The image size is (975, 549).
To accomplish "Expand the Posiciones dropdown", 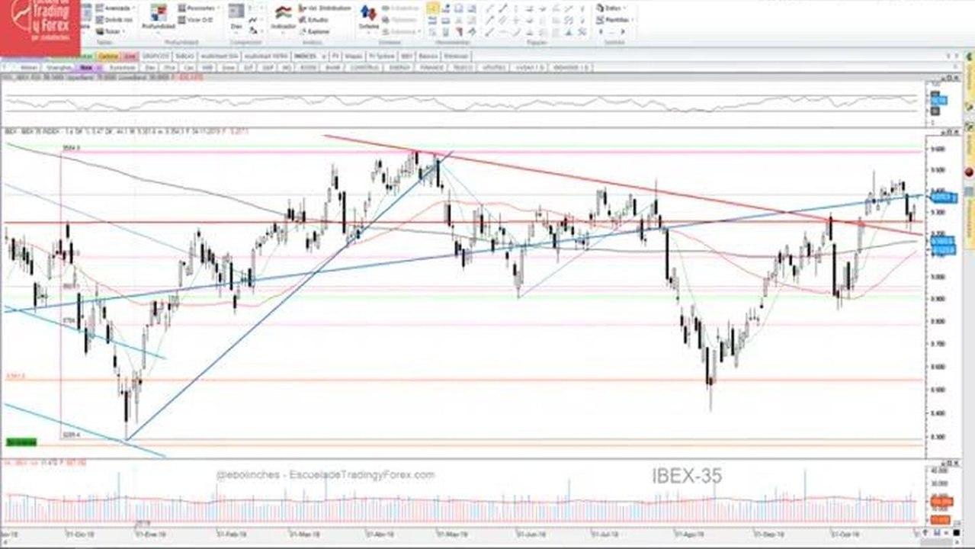I will click(199, 8).
